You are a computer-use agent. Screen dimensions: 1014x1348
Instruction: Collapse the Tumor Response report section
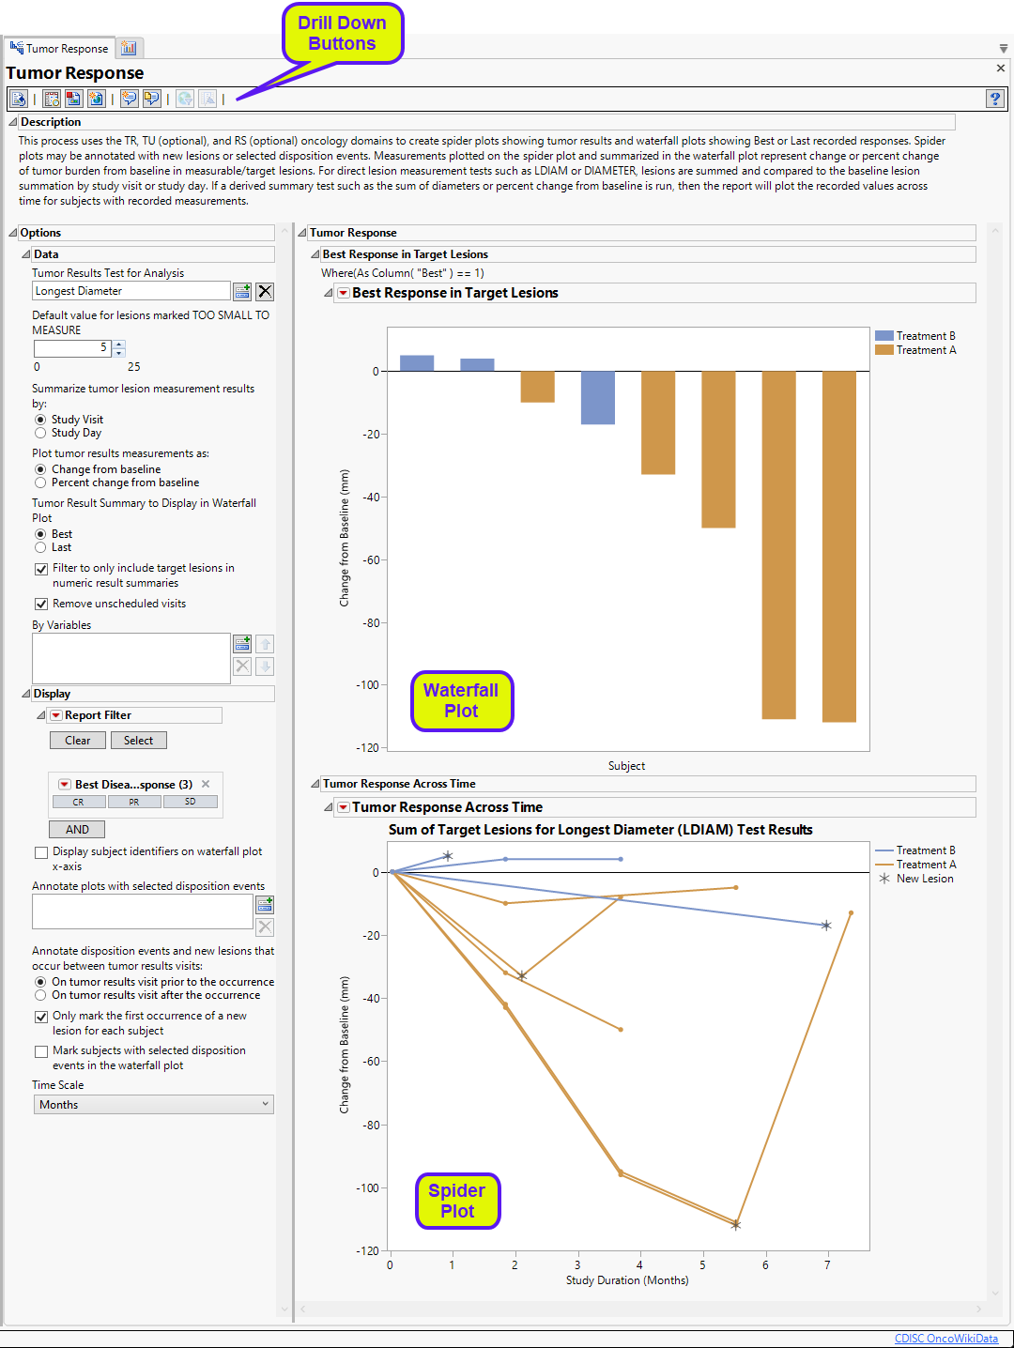[x=302, y=233]
